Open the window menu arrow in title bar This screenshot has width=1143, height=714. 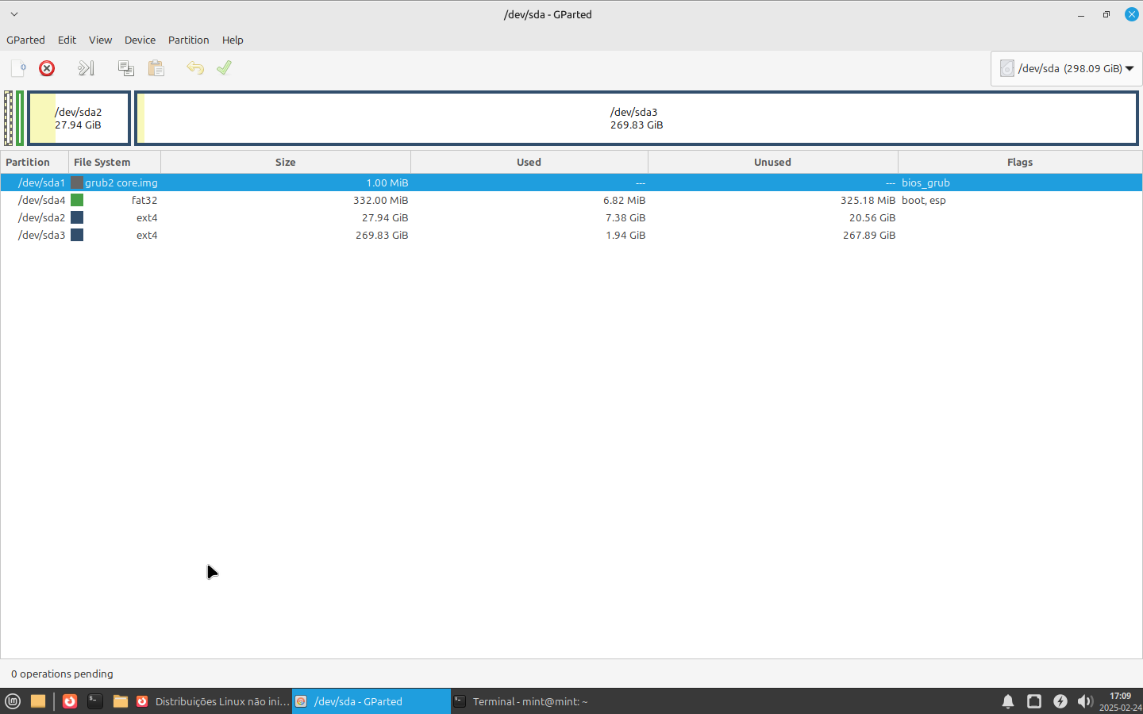(x=14, y=14)
